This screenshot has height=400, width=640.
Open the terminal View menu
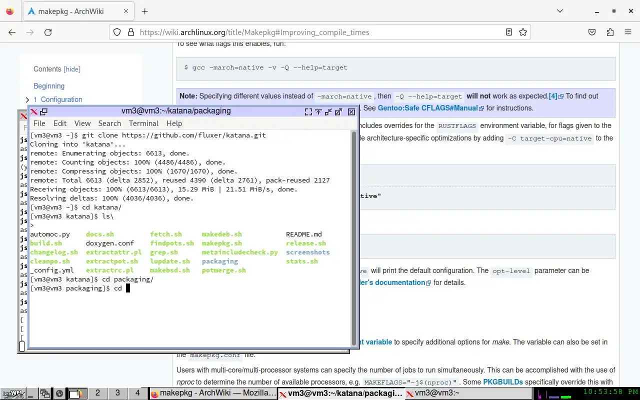click(x=82, y=123)
